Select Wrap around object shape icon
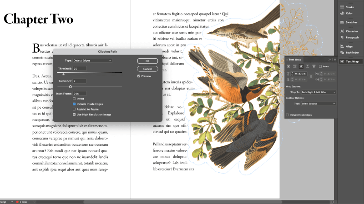Screen dimensions: 364x204 point(301,66)
